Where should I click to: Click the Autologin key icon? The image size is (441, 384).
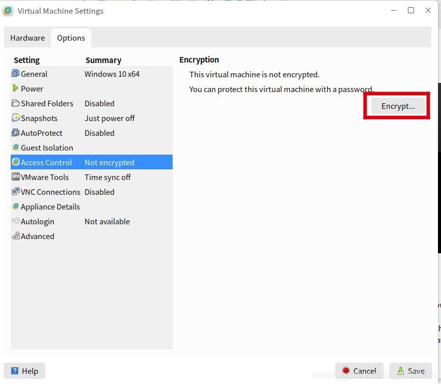pyautogui.click(x=15, y=221)
